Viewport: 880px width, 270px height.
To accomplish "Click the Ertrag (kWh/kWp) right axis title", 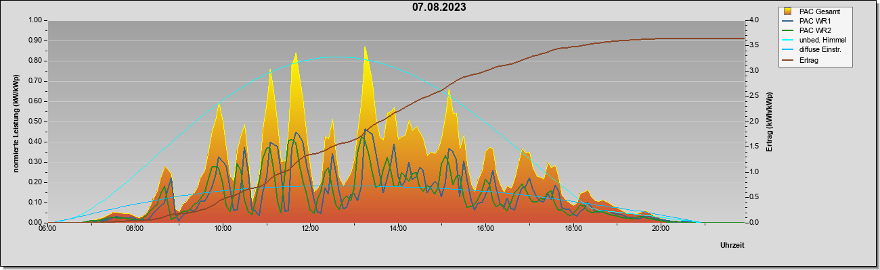I will 769,122.
